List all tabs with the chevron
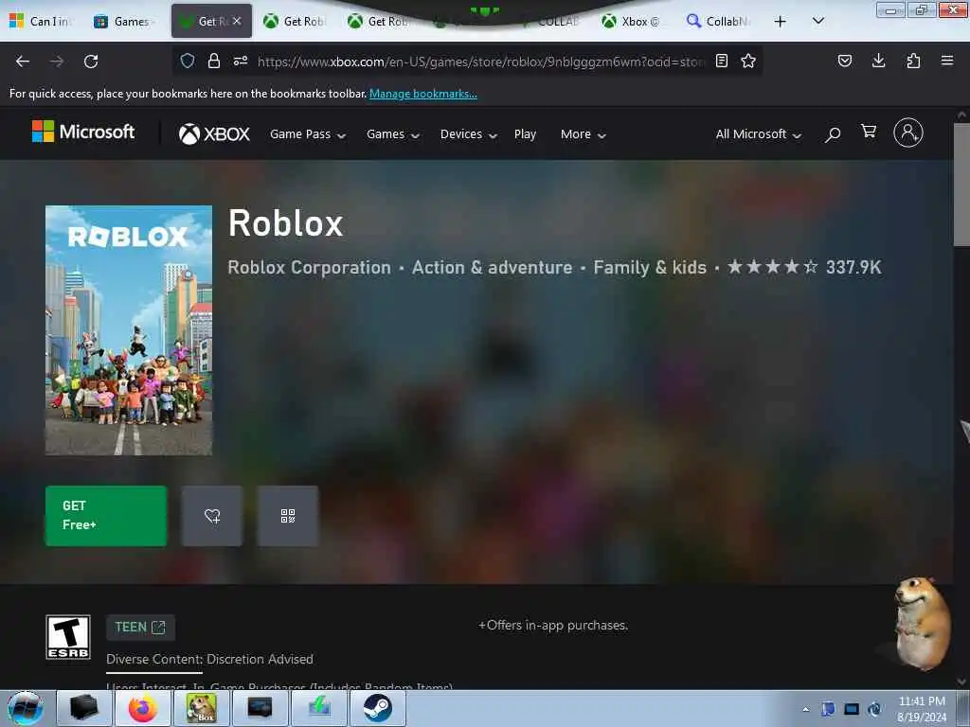This screenshot has height=727, width=970. coord(817,21)
